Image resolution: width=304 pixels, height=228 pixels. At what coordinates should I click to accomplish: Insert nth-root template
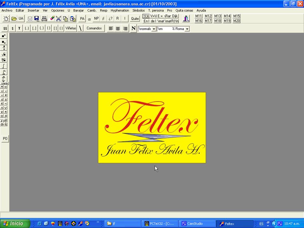point(4,60)
